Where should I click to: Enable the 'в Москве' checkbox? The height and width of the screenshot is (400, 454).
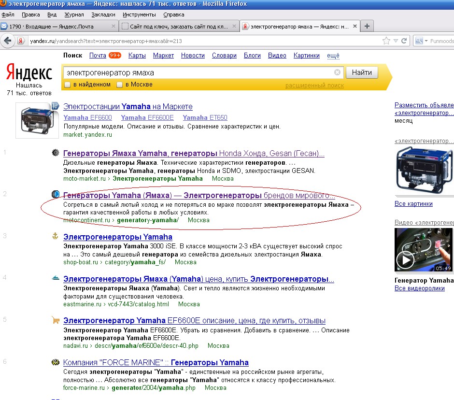click(x=119, y=85)
